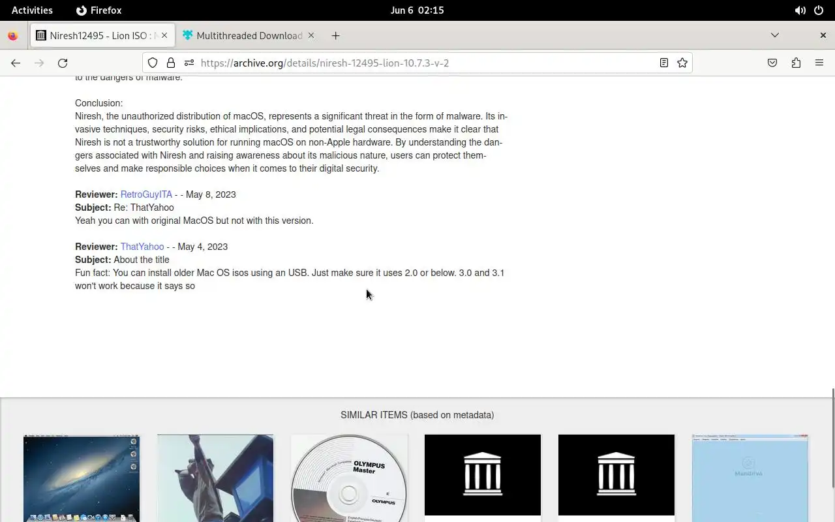Screen dimensions: 835x522
Task: Open a new tab with plus
Action: click(335, 35)
